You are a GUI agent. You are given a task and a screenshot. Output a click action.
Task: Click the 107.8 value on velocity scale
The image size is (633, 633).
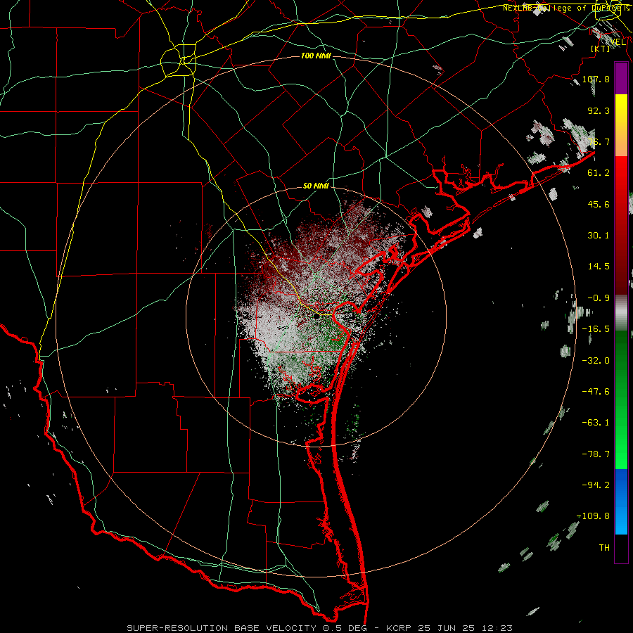click(x=596, y=79)
